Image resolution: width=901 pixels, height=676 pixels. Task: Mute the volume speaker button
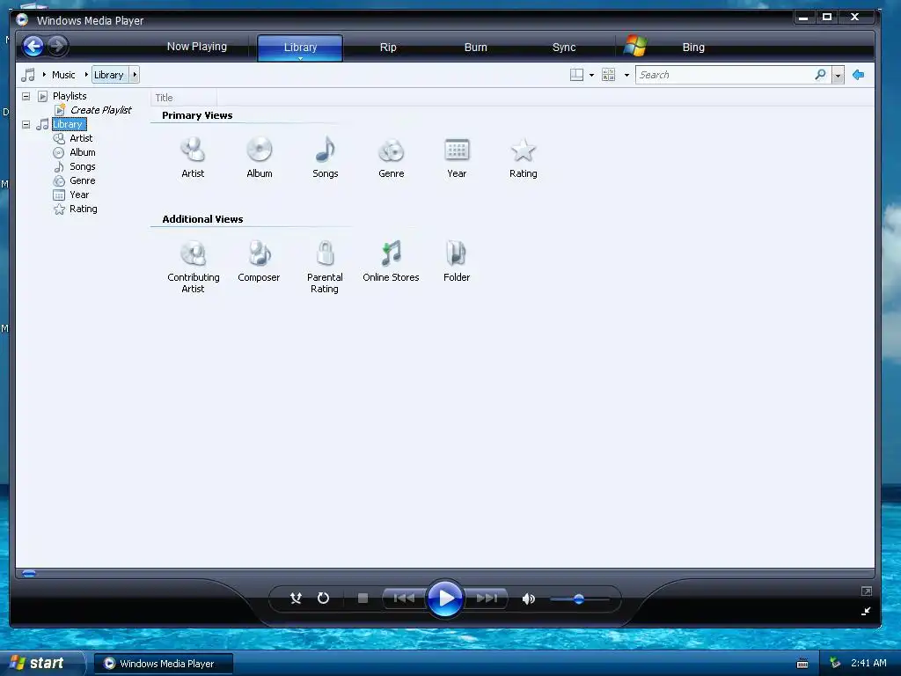tap(528, 599)
